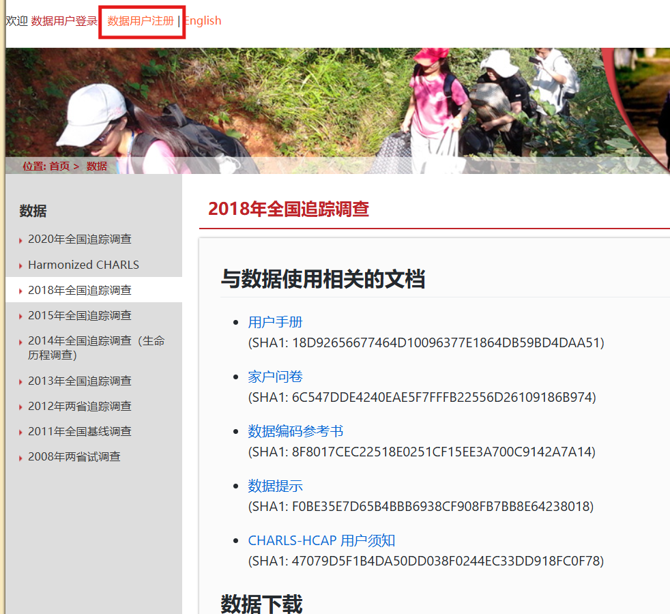Click 数据 in the breadcrumb trail
The width and height of the screenshot is (670, 614).
coord(97,166)
